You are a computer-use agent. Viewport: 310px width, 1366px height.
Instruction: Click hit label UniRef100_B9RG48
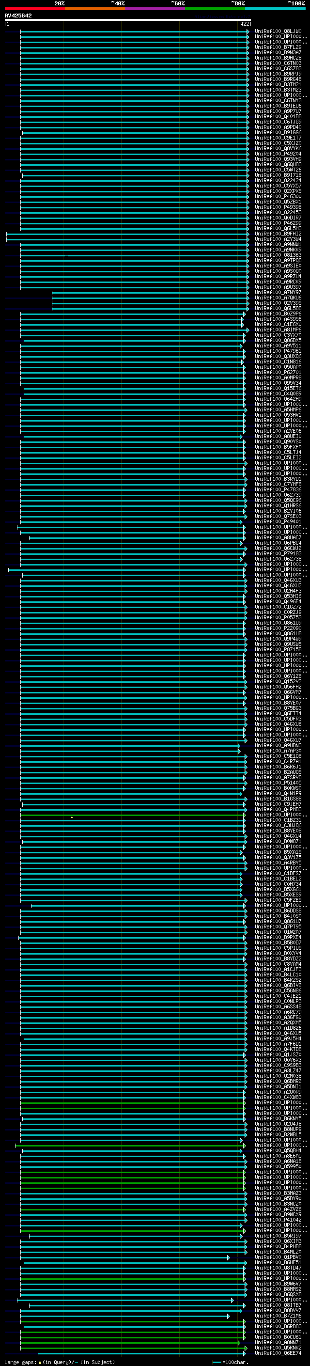coord(278,79)
